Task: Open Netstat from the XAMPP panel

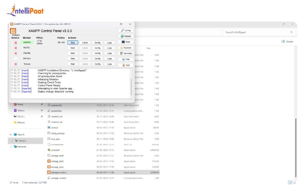Action: pyautogui.click(x=126, y=36)
